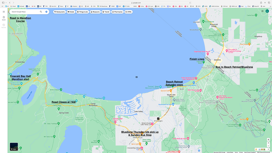Open Safari sidebar dropdown arrow
Viewport: 272px width, 153px height.
(6, 3)
